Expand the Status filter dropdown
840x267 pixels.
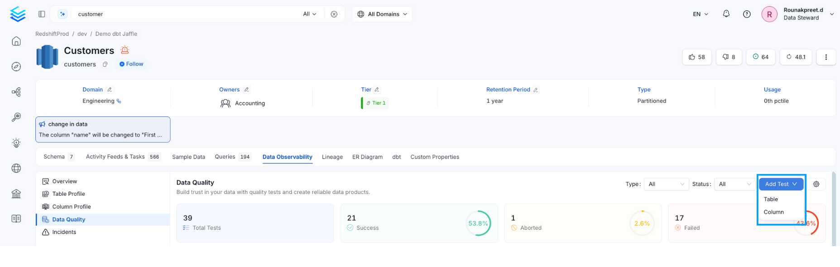click(x=734, y=184)
